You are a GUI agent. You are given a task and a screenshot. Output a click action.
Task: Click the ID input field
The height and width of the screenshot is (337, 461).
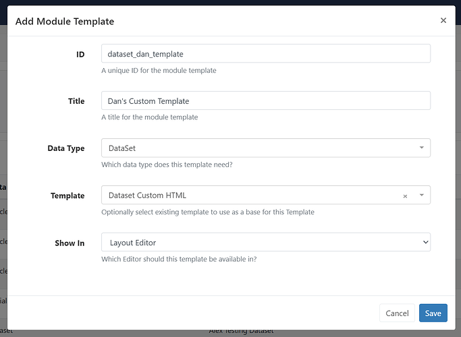[265, 54]
